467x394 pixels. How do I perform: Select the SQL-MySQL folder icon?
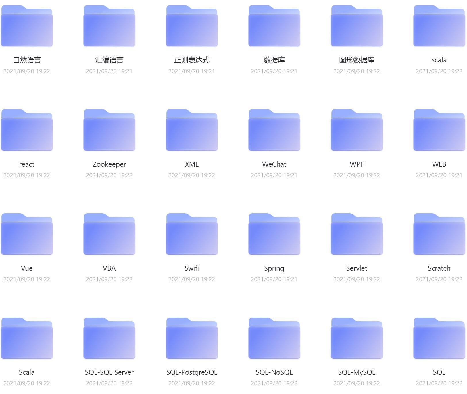point(357,338)
